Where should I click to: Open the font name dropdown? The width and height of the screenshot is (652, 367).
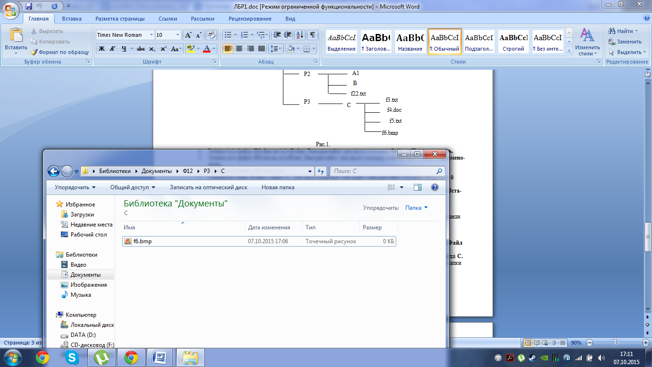pyautogui.click(x=152, y=35)
